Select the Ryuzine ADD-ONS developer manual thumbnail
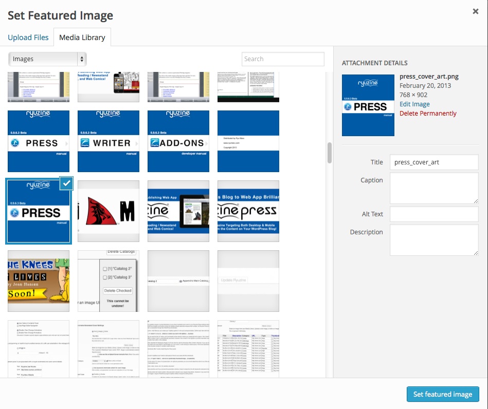 tap(178, 141)
